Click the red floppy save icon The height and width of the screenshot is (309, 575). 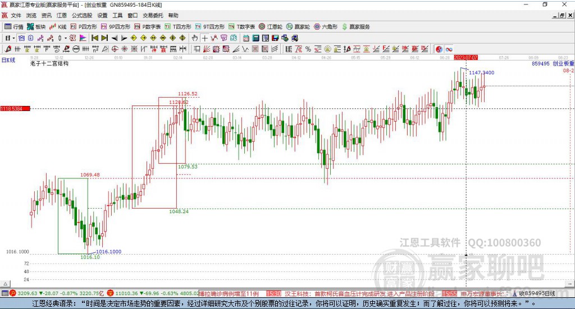pos(275,38)
